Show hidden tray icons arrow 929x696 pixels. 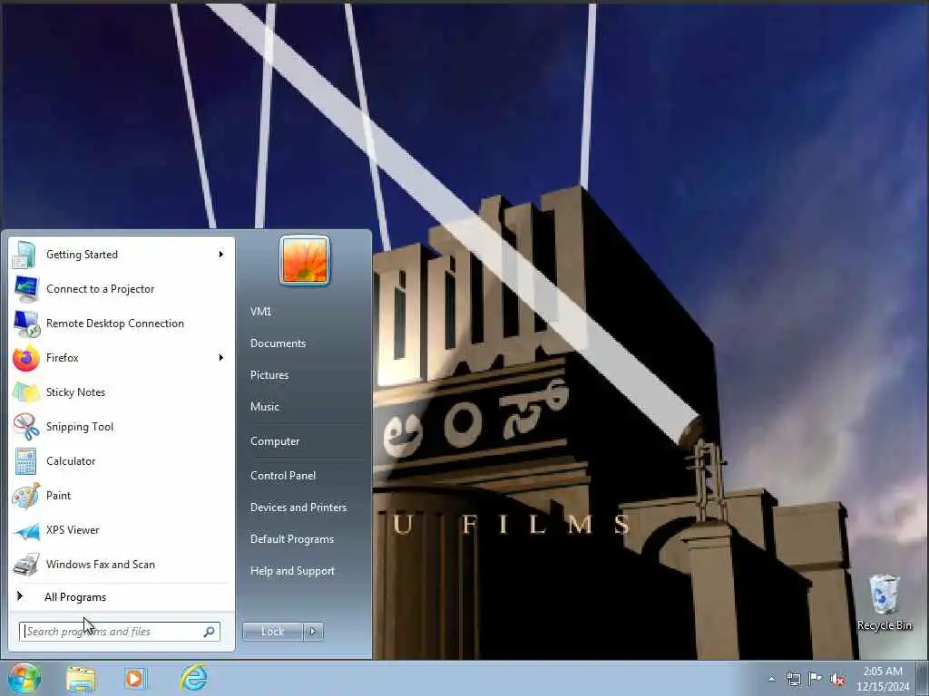click(771, 680)
